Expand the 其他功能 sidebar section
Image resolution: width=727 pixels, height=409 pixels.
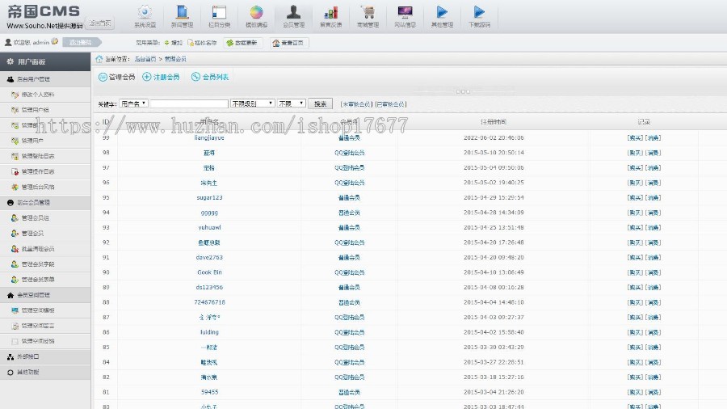tap(45, 372)
